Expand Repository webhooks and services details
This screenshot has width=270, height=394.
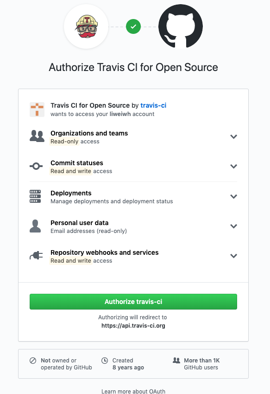point(234,256)
